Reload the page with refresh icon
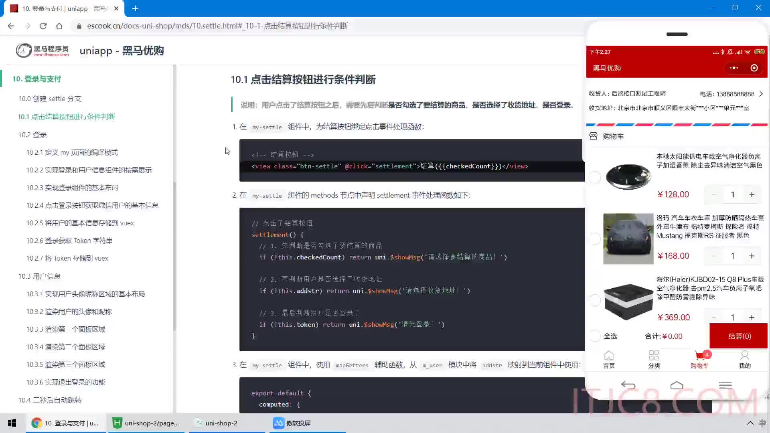The height and width of the screenshot is (433, 770). coord(43,26)
